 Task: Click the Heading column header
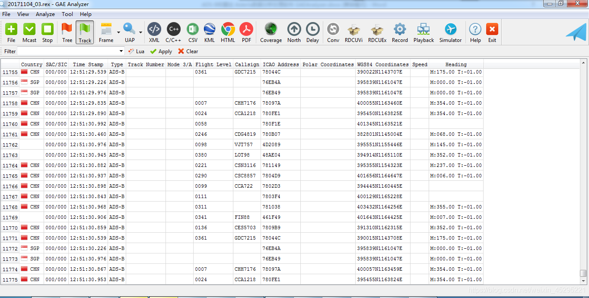click(x=456, y=64)
